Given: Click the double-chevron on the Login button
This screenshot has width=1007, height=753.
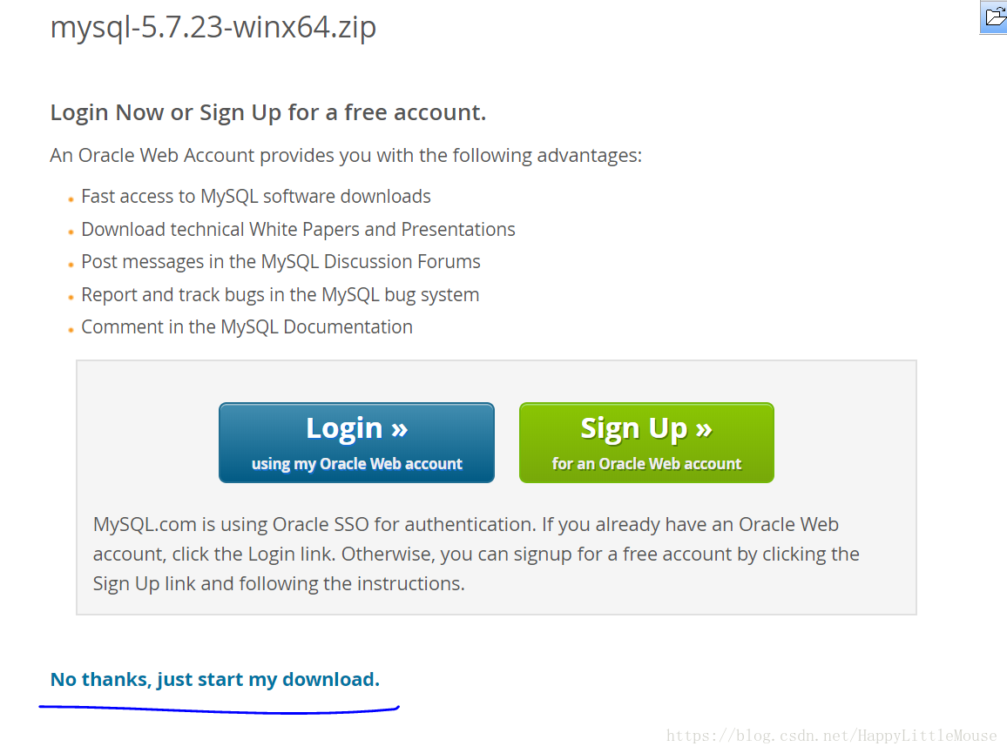Looking at the screenshot, I should coord(400,429).
